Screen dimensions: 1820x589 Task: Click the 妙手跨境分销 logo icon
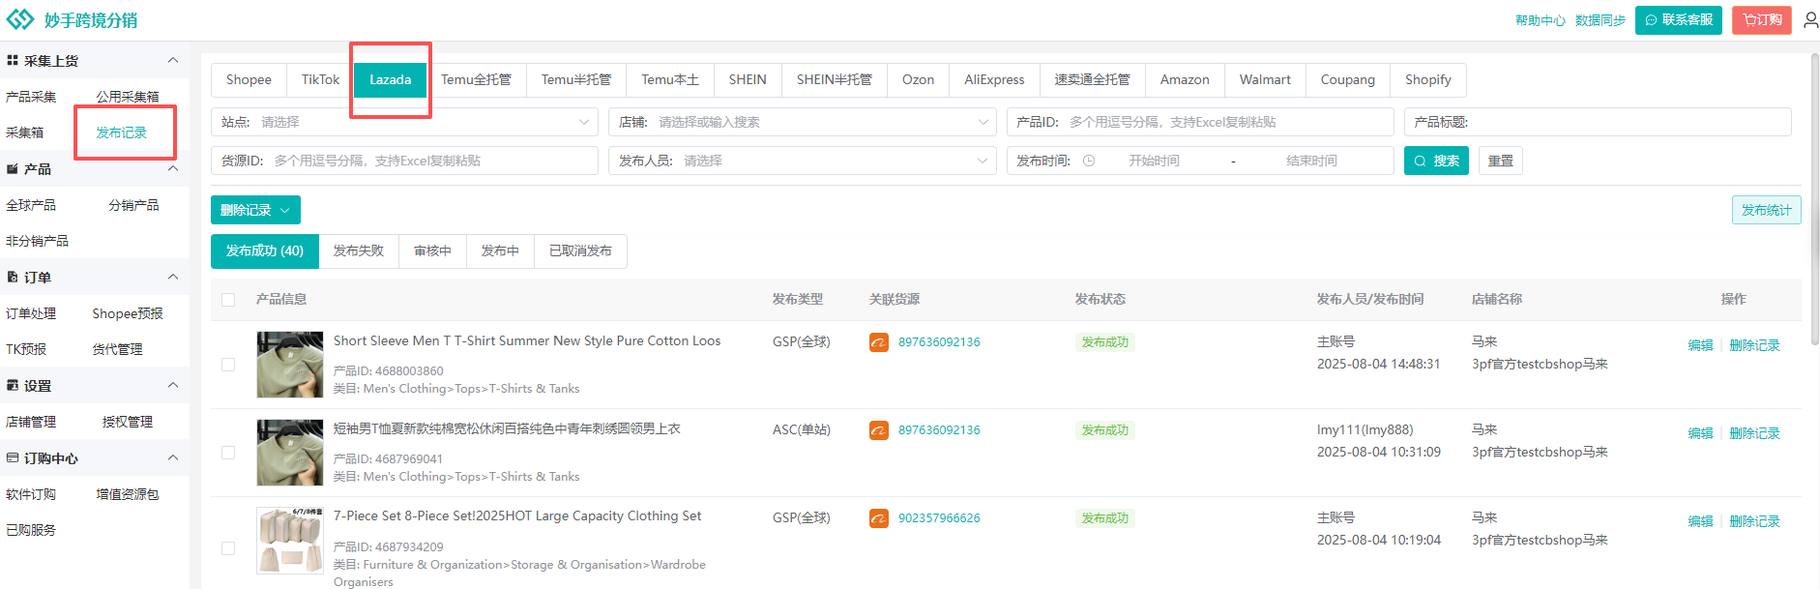[x=20, y=20]
